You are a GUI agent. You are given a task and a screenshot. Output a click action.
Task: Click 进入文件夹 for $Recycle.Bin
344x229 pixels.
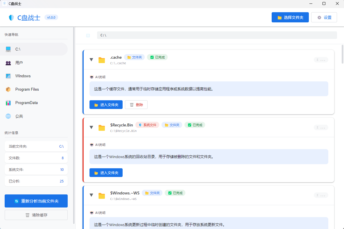pos(106,173)
